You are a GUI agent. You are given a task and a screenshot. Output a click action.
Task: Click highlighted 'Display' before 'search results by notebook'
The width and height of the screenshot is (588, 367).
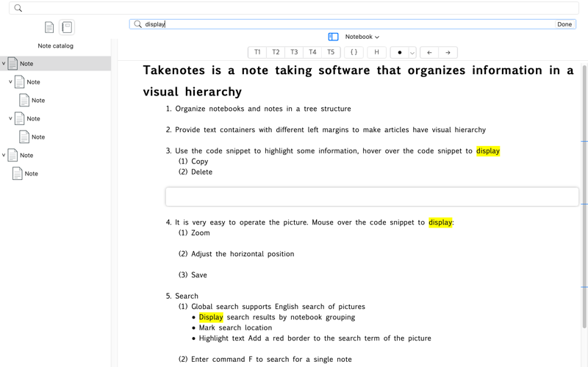click(x=211, y=317)
